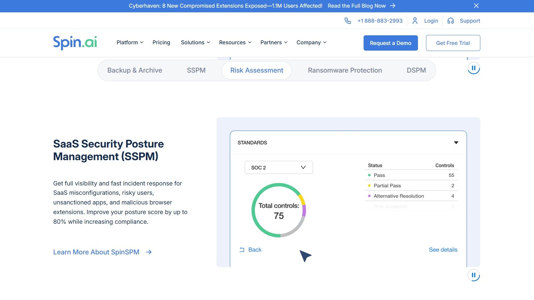The width and height of the screenshot is (534, 300).
Task: Click the Spin.ai logo
Action: coord(75,43)
